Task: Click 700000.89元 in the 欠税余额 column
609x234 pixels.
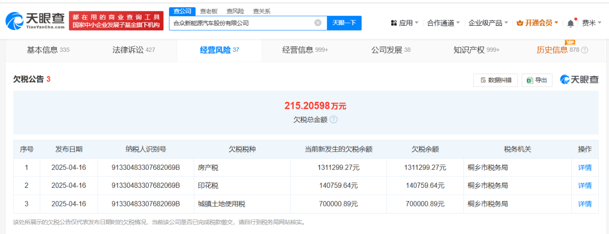Action: coord(424,204)
